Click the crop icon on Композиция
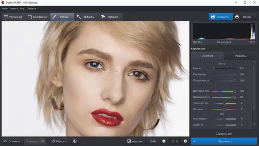 tap(30, 17)
